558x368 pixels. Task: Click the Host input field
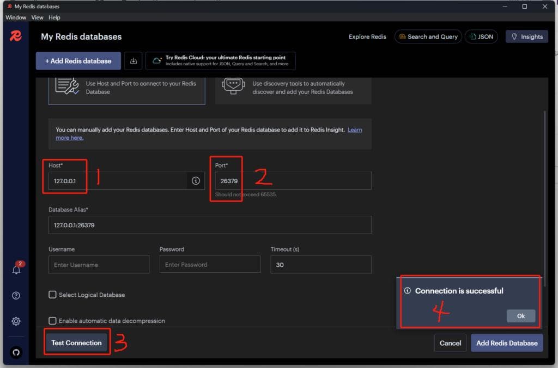click(x=118, y=180)
